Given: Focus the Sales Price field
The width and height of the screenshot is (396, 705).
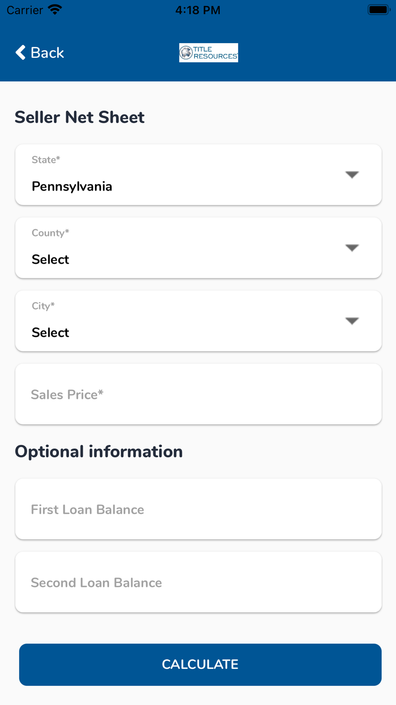Looking at the screenshot, I should (x=198, y=394).
